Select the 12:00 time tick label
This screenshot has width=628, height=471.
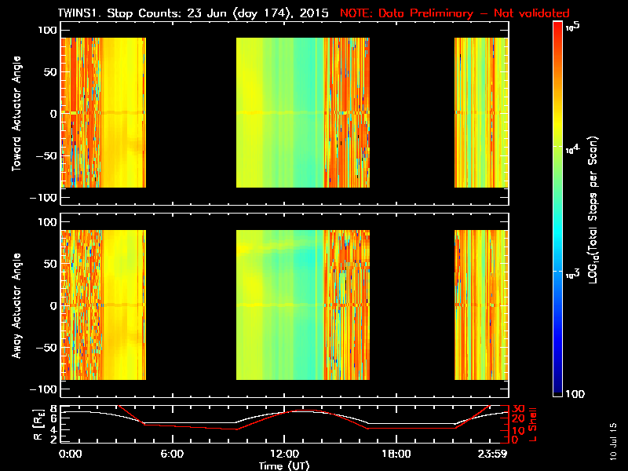(x=284, y=454)
